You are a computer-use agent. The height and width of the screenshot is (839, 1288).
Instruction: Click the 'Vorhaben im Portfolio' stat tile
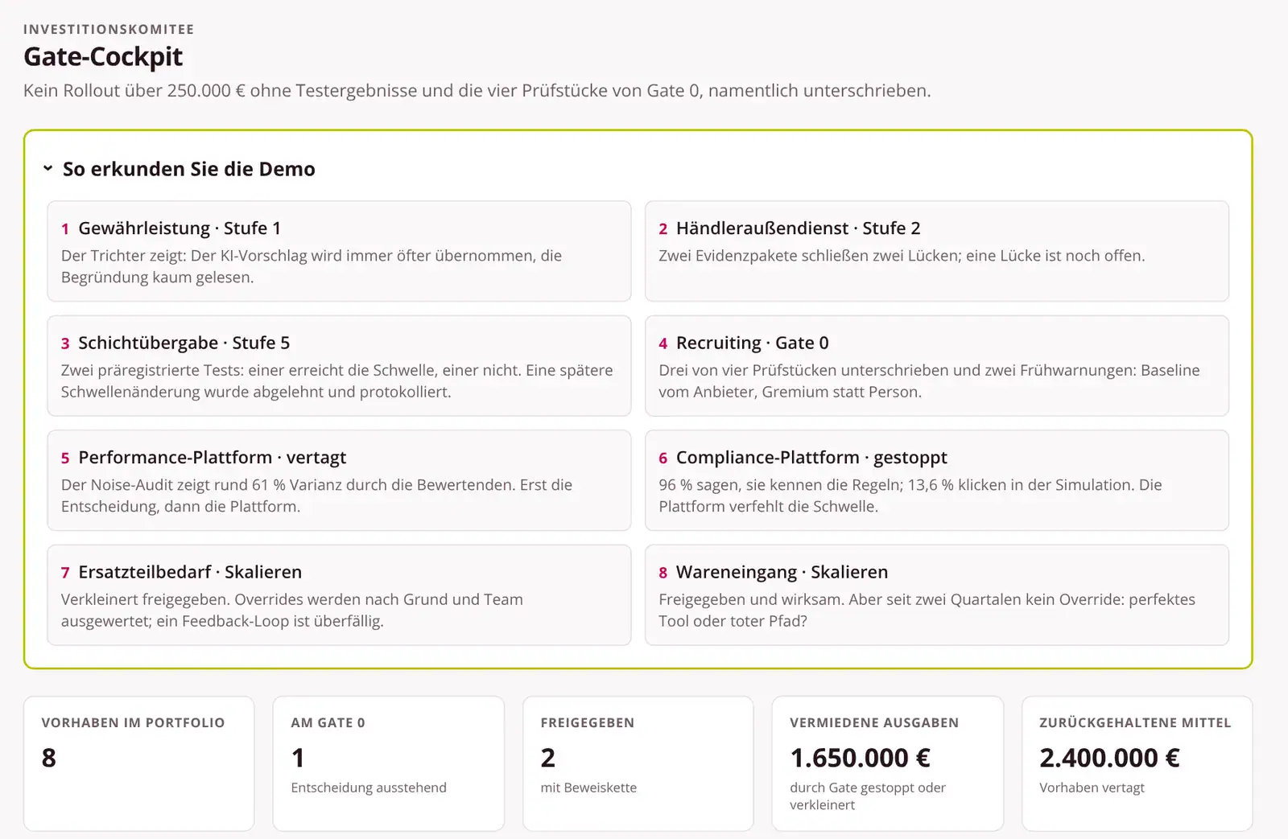tap(139, 763)
